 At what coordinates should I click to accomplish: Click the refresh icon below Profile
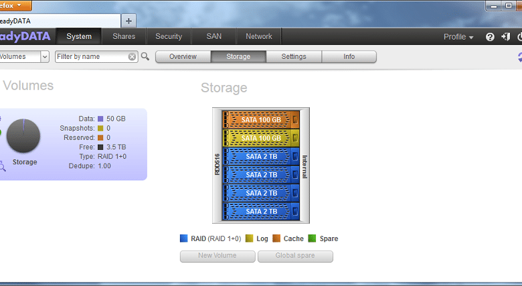(x=520, y=57)
